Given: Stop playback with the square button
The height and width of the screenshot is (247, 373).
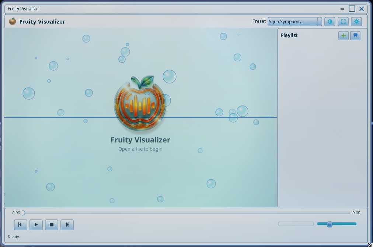Looking at the screenshot, I should [52, 225].
